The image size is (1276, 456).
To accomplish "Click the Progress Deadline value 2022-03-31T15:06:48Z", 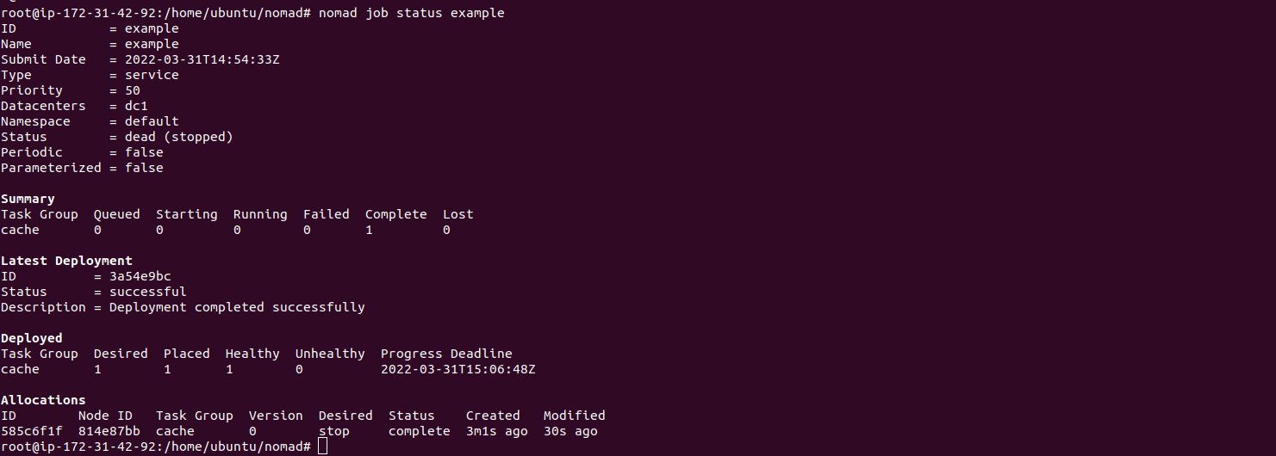I will click(458, 369).
